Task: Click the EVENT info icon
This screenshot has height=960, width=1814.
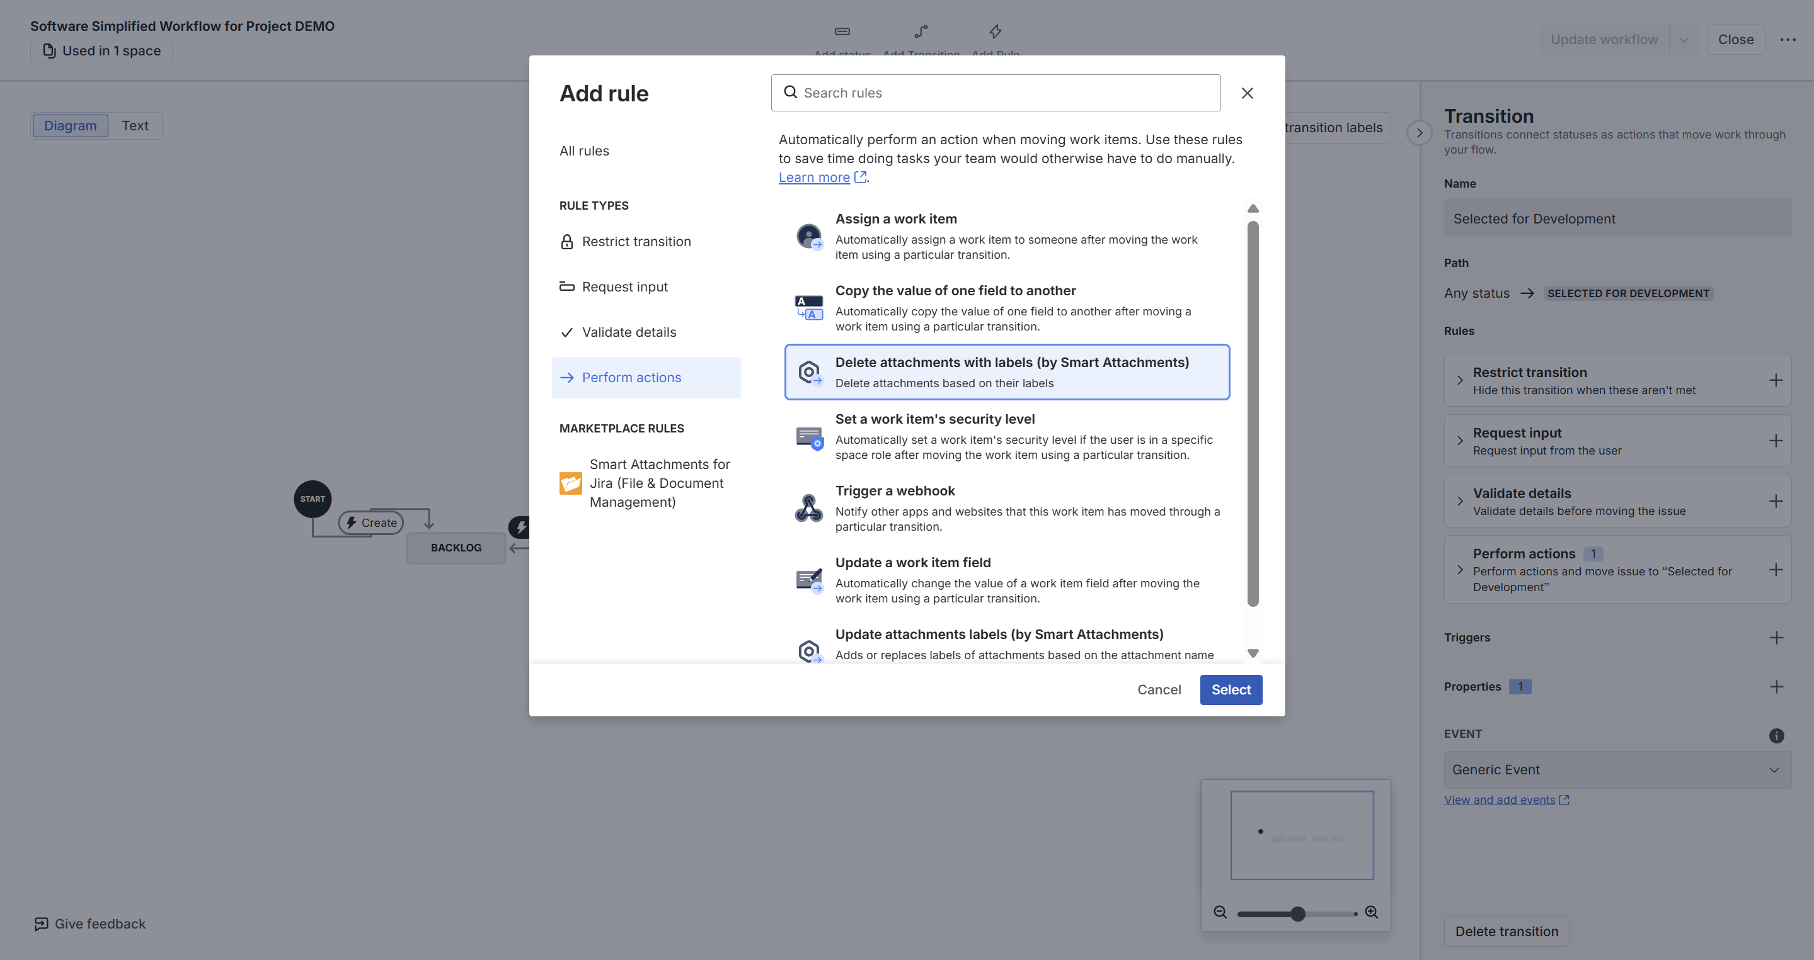Action: tap(1776, 736)
